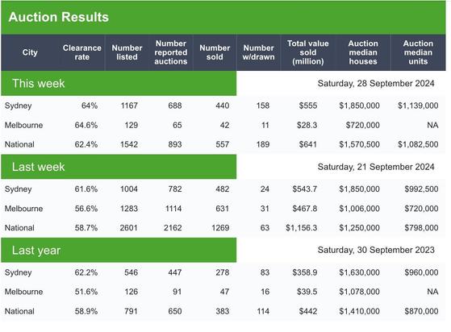Select the Number w/drawn column header

[x=258, y=52]
